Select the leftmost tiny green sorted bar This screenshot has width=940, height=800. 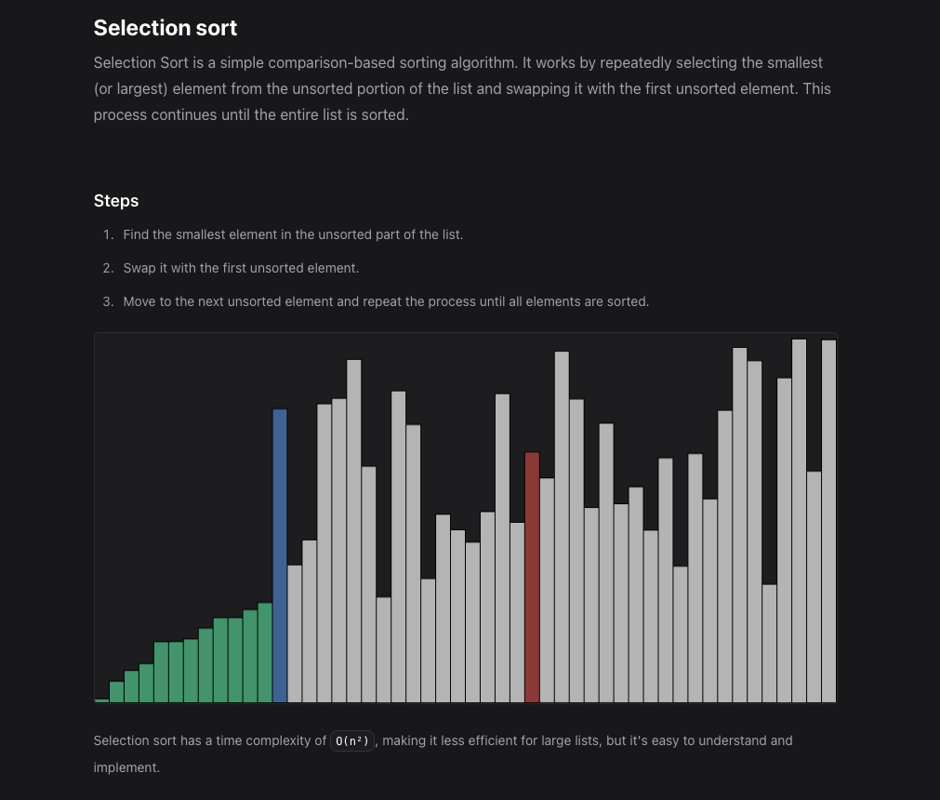tap(101, 700)
